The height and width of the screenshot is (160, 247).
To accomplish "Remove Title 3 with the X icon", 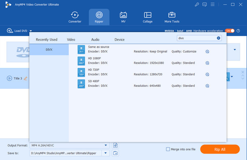I will [242, 72].
